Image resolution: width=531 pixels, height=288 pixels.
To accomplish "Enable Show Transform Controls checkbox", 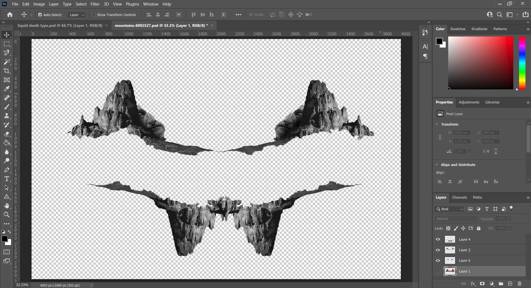I will click(x=94, y=15).
